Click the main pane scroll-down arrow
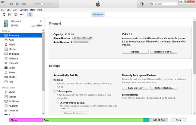Screen dimensions: 196x125 click(194, 114)
